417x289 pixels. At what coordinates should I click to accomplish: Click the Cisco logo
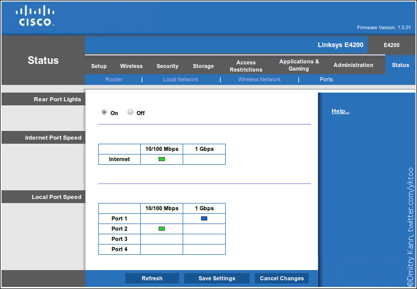(x=35, y=16)
